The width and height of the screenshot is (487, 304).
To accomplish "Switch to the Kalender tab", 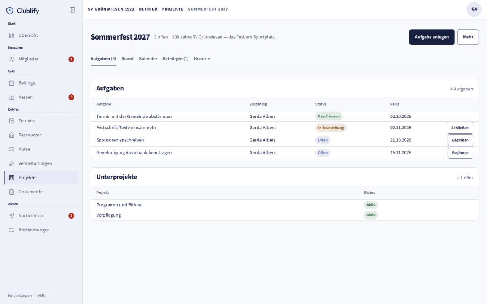I will pos(148,59).
